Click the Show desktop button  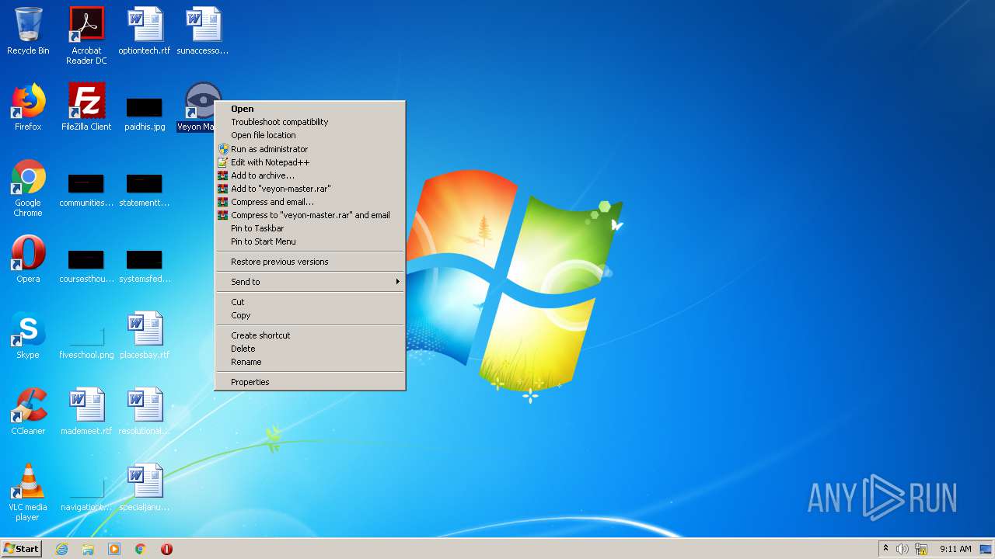click(986, 549)
